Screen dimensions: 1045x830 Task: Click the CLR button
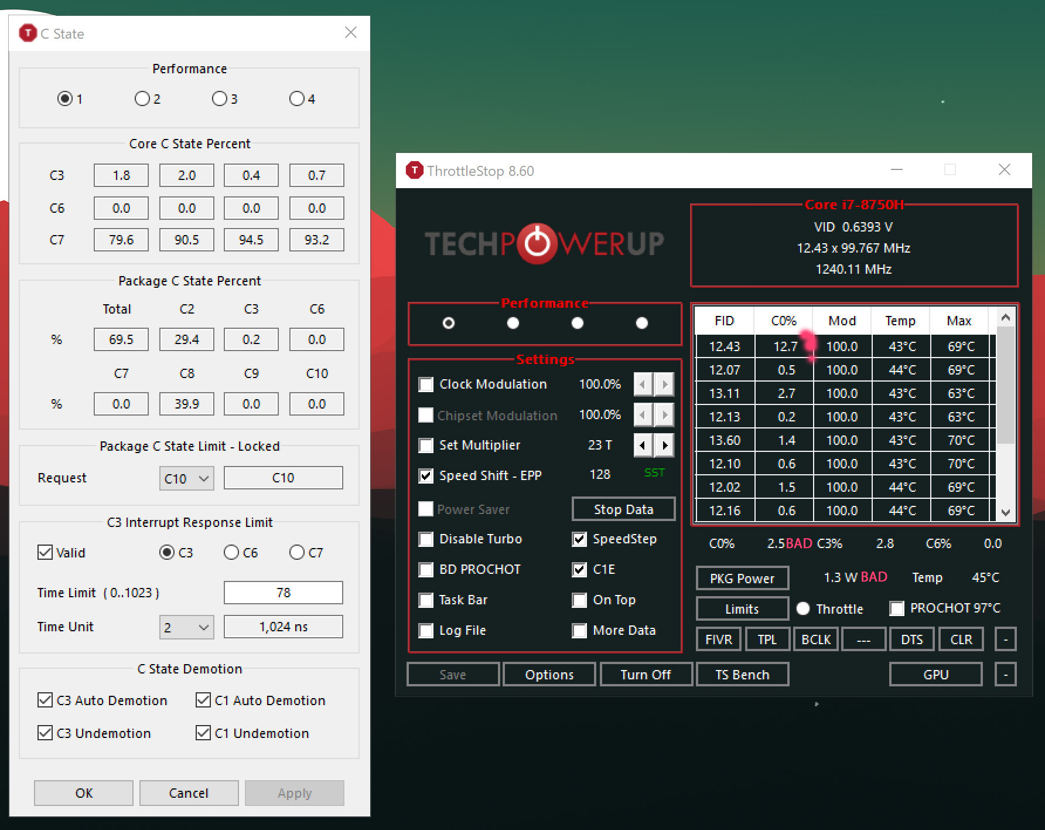pyautogui.click(x=961, y=639)
